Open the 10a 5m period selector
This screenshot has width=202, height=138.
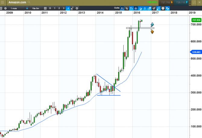point(36,8)
